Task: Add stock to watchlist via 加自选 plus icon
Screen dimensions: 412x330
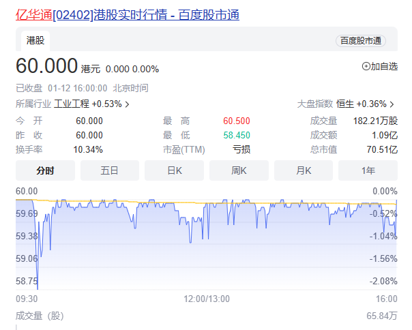Action: click(366, 66)
